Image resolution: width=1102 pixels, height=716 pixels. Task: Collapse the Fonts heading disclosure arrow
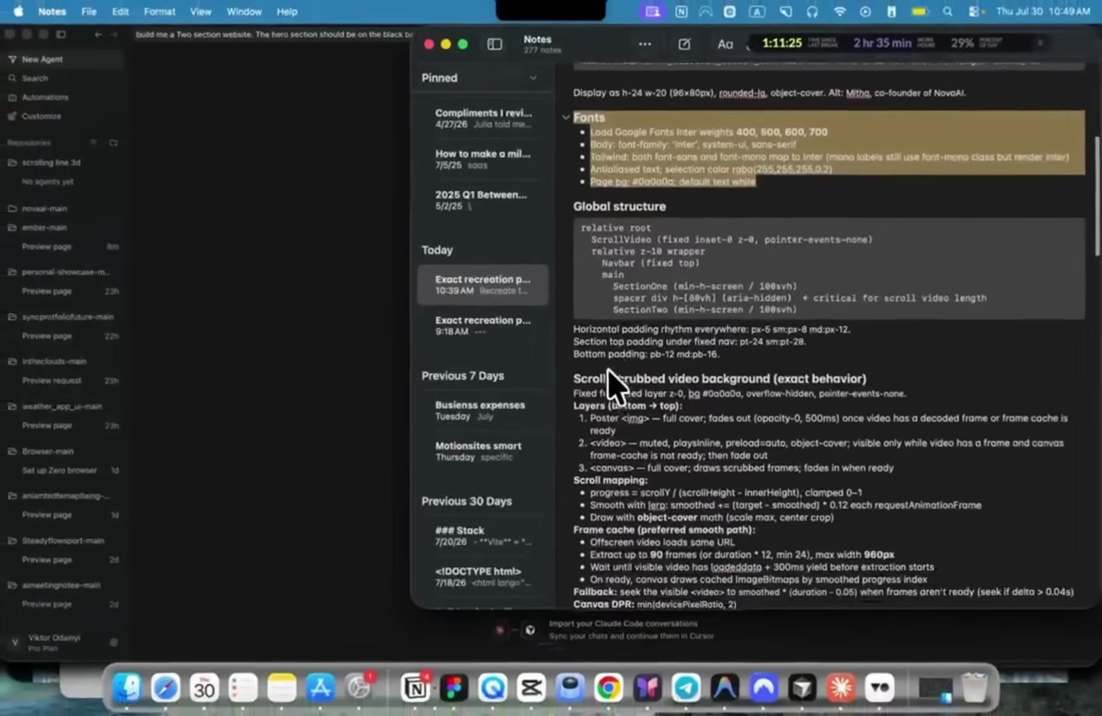coord(566,117)
